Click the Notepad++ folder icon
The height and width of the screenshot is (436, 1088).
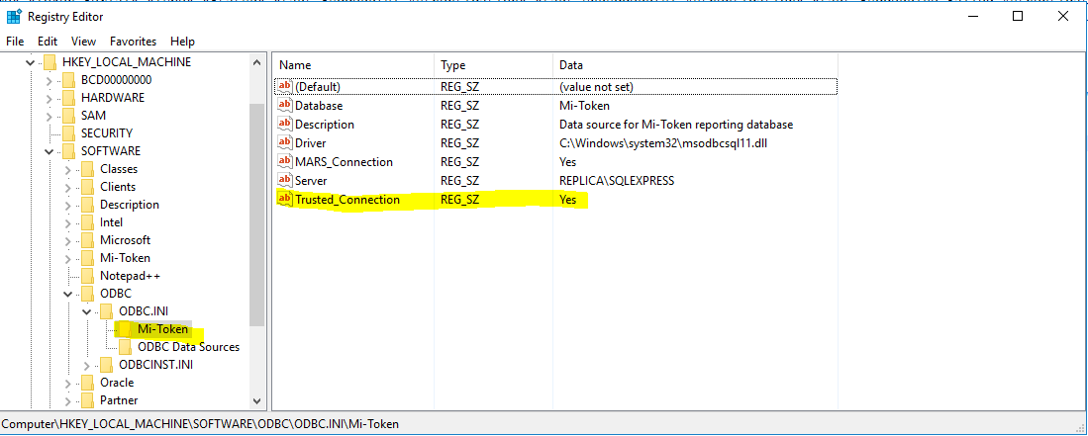pos(87,275)
